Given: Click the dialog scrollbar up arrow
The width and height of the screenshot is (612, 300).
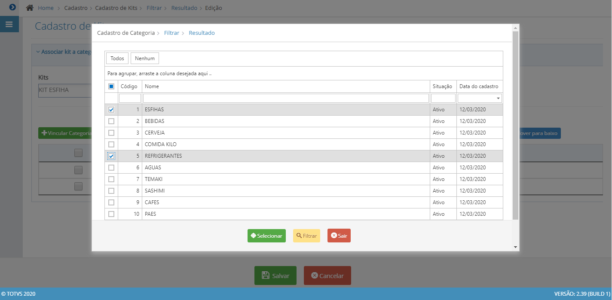Looking at the screenshot, I should (515, 28).
